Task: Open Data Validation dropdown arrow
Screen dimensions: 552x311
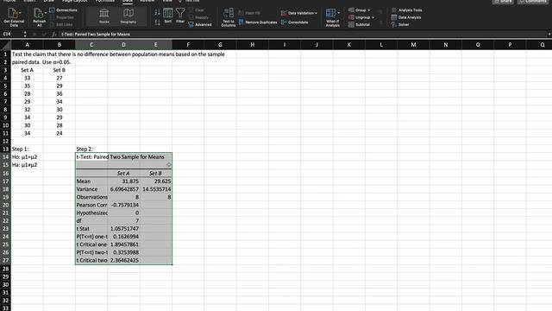Action: 317,13
